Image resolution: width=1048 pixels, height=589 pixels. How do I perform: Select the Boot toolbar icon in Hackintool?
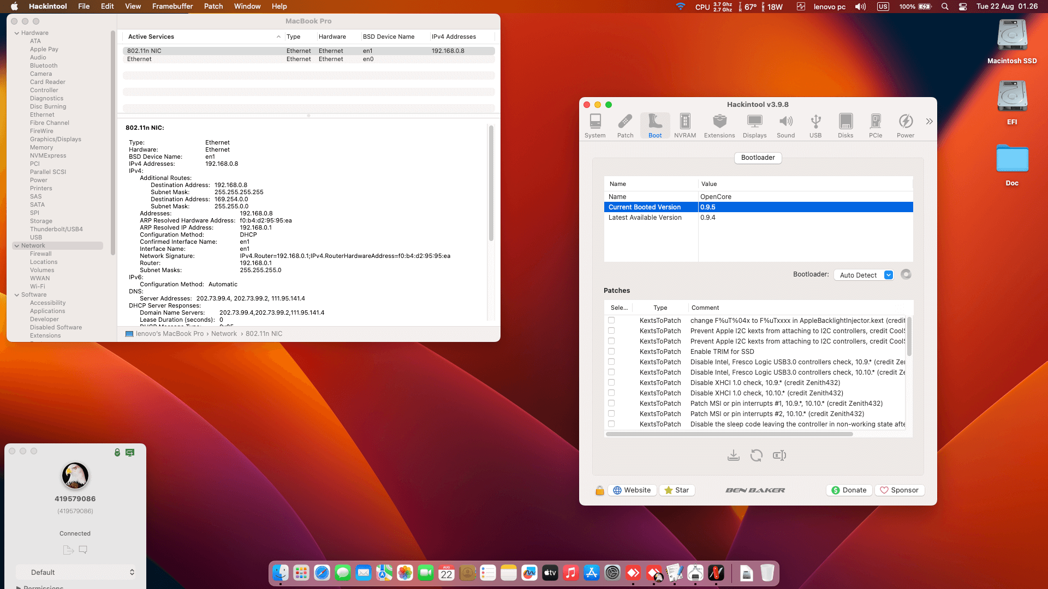pos(655,126)
